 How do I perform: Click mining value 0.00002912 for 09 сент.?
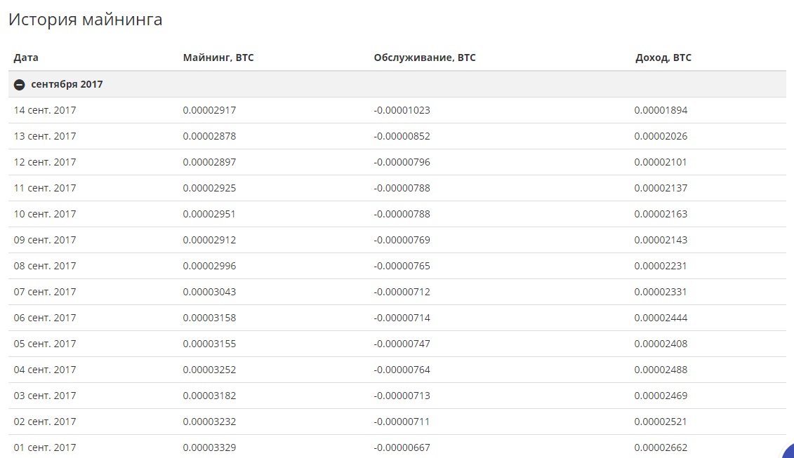click(209, 240)
